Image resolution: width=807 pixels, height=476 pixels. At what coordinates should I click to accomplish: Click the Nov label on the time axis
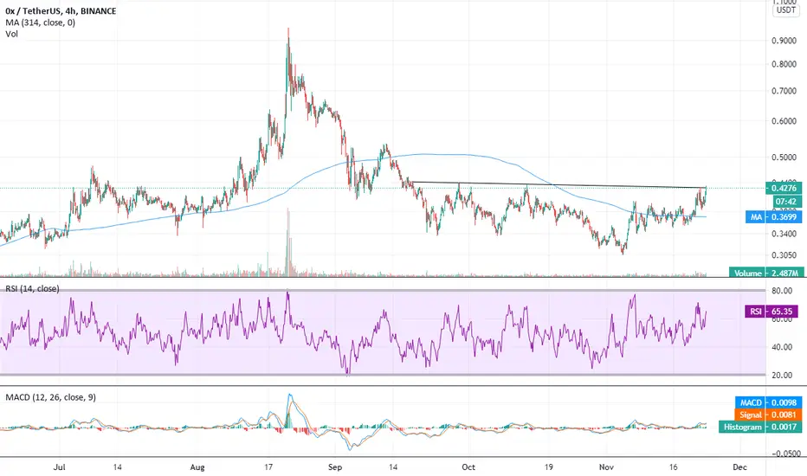pyautogui.click(x=607, y=467)
